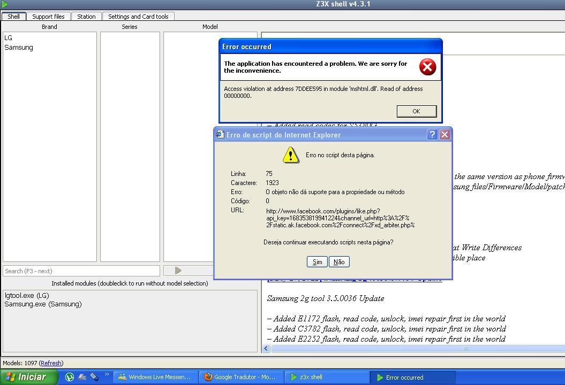Image resolution: width=565 pixels, height=385 pixels.
Task: Click the Caractere value 1923
Action: tap(272, 183)
